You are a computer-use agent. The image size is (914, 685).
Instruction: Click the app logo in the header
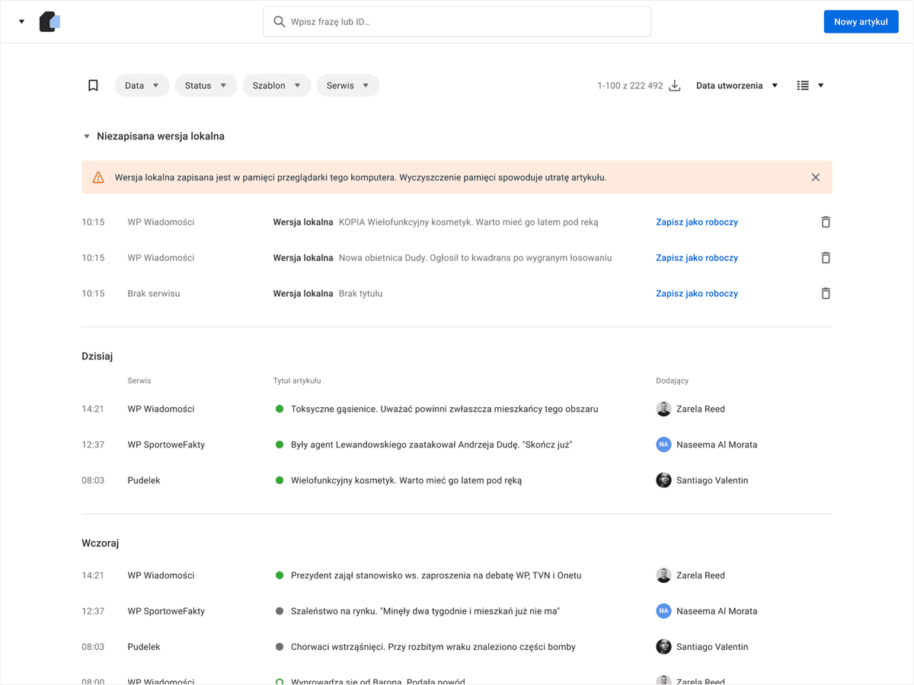click(x=50, y=21)
